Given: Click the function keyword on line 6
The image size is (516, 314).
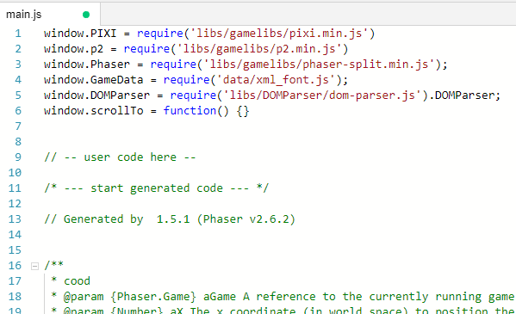Looking at the screenshot, I should tap(190, 110).
